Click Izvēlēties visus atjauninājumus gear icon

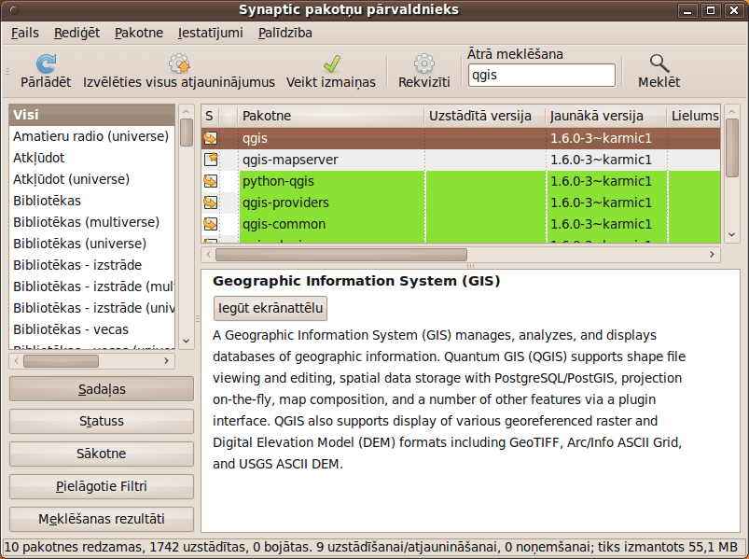click(x=179, y=63)
